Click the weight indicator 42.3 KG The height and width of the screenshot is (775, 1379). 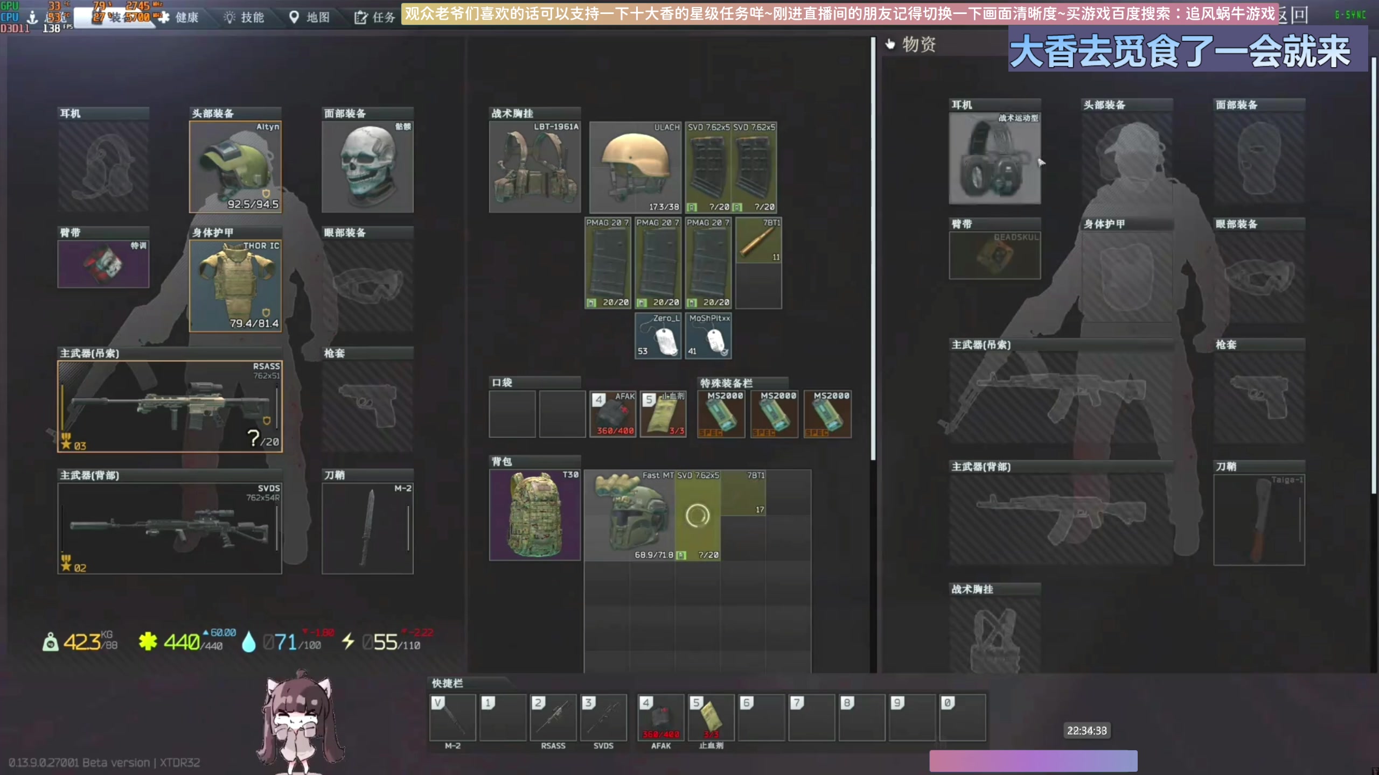click(80, 642)
